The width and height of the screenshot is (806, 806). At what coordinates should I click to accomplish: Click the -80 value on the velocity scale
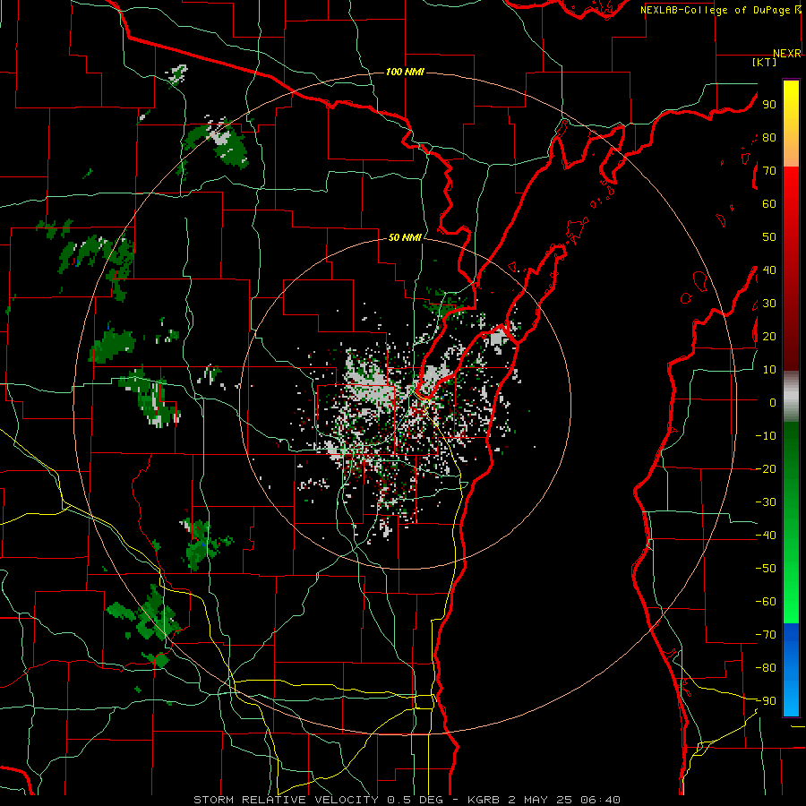766,668
